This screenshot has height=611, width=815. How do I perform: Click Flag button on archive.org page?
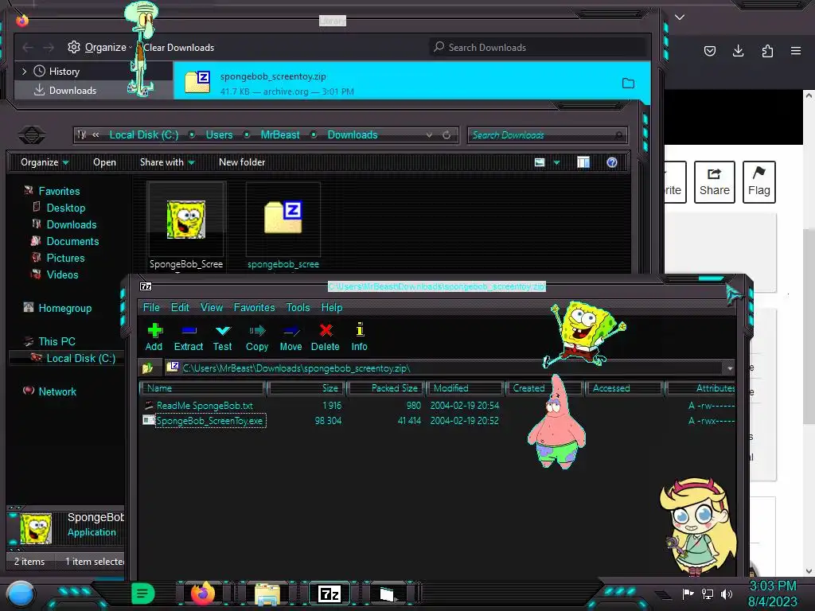(758, 182)
